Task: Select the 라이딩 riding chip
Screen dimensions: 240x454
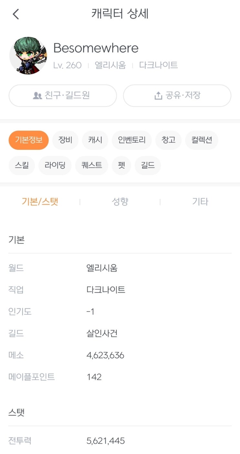Action: click(55, 166)
